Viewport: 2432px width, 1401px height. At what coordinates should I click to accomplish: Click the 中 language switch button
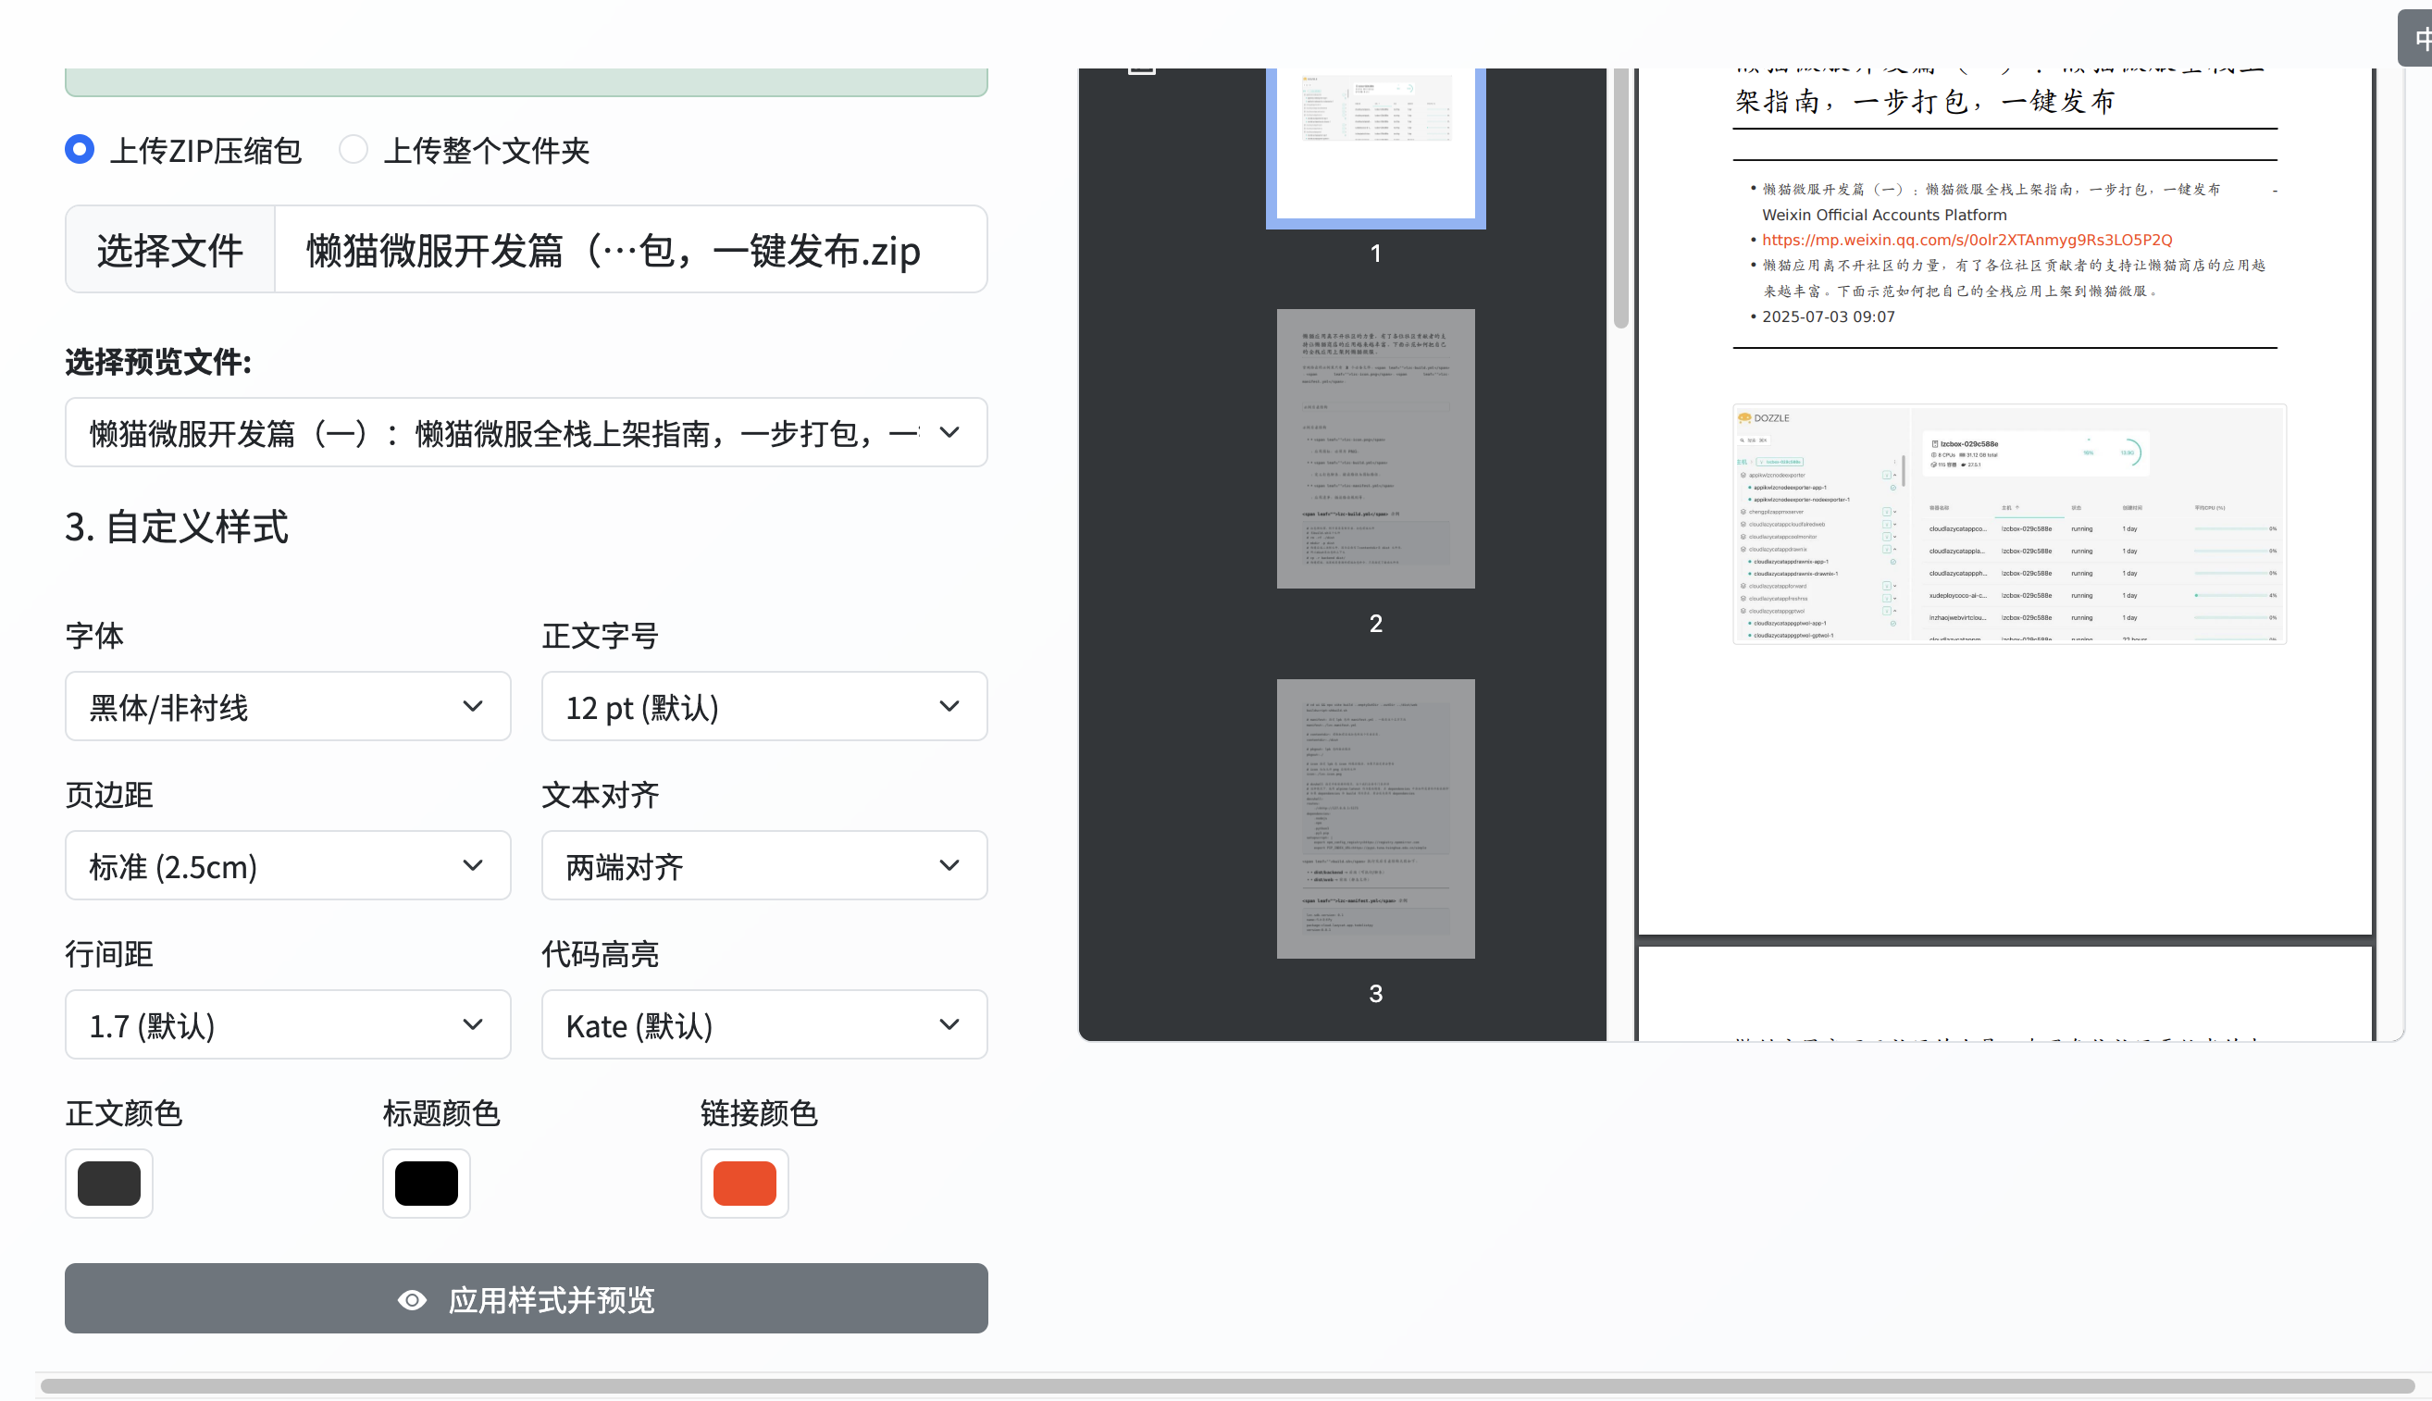pos(2417,38)
